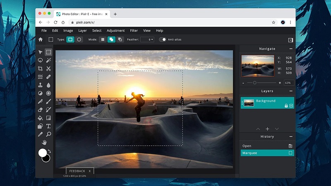Collapse the History panel
Viewport: 331px width, 186px height.
click(291, 136)
